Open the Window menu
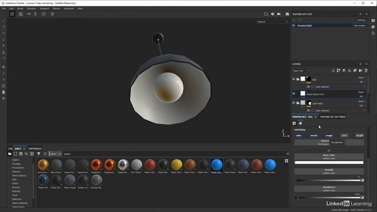 (x=31, y=8)
